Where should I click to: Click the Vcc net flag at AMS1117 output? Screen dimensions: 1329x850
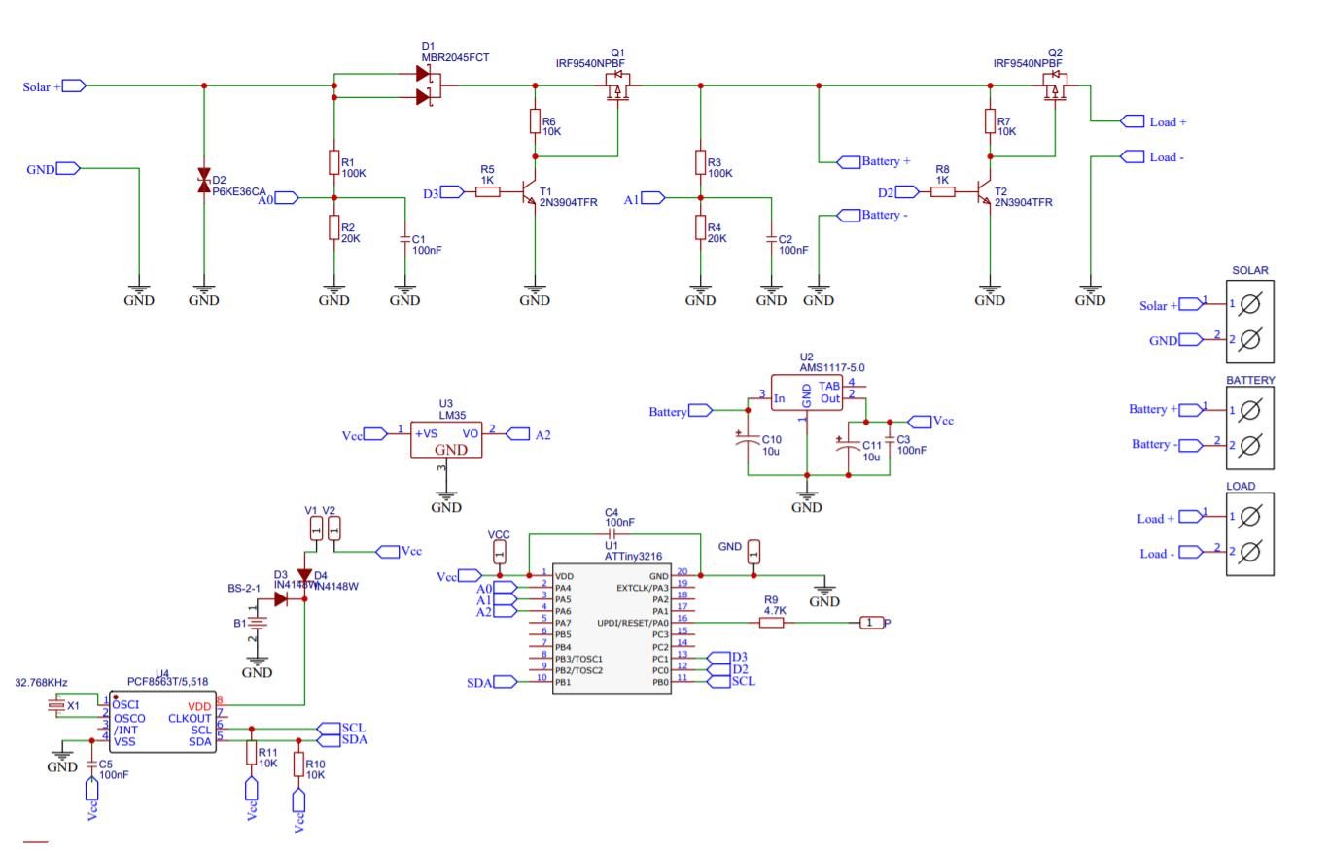[x=919, y=421]
